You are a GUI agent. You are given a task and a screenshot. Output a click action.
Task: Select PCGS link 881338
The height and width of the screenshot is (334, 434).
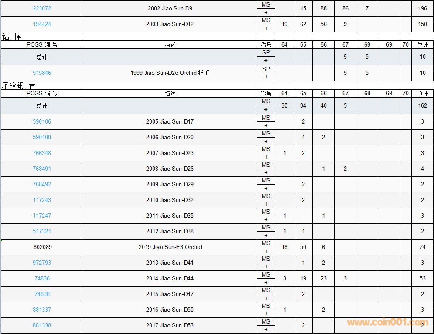[42, 325]
